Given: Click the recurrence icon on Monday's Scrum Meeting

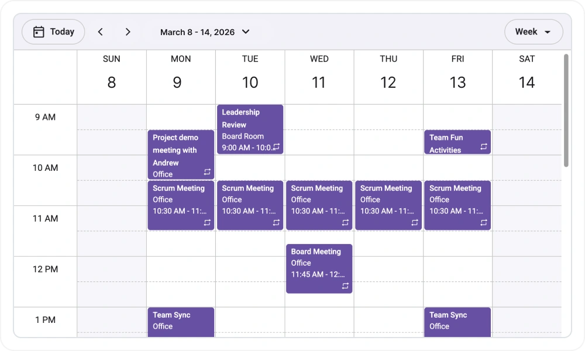Looking at the screenshot, I should tap(207, 222).
